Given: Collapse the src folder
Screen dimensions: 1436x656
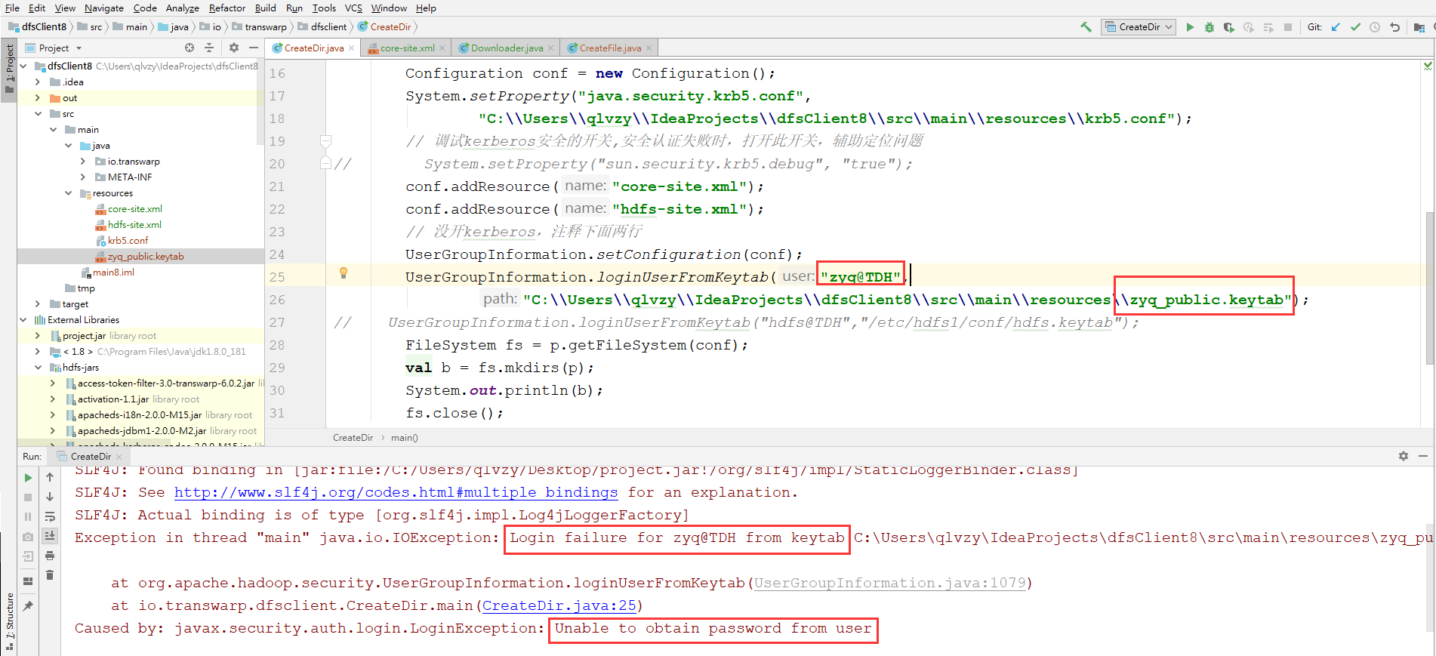Looking at the screenshot, I should [38, 114].
